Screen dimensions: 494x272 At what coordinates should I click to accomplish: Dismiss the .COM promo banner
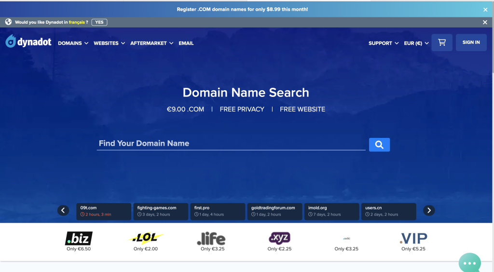tap(485, 10)
